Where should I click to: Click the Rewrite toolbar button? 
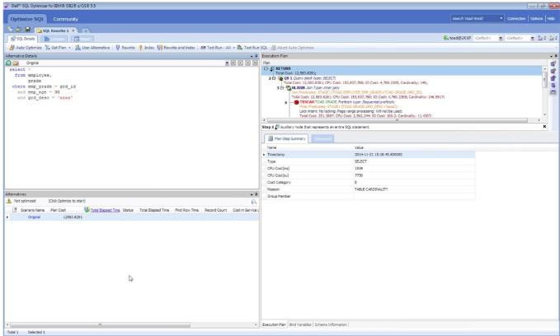(x=125, y=48)
